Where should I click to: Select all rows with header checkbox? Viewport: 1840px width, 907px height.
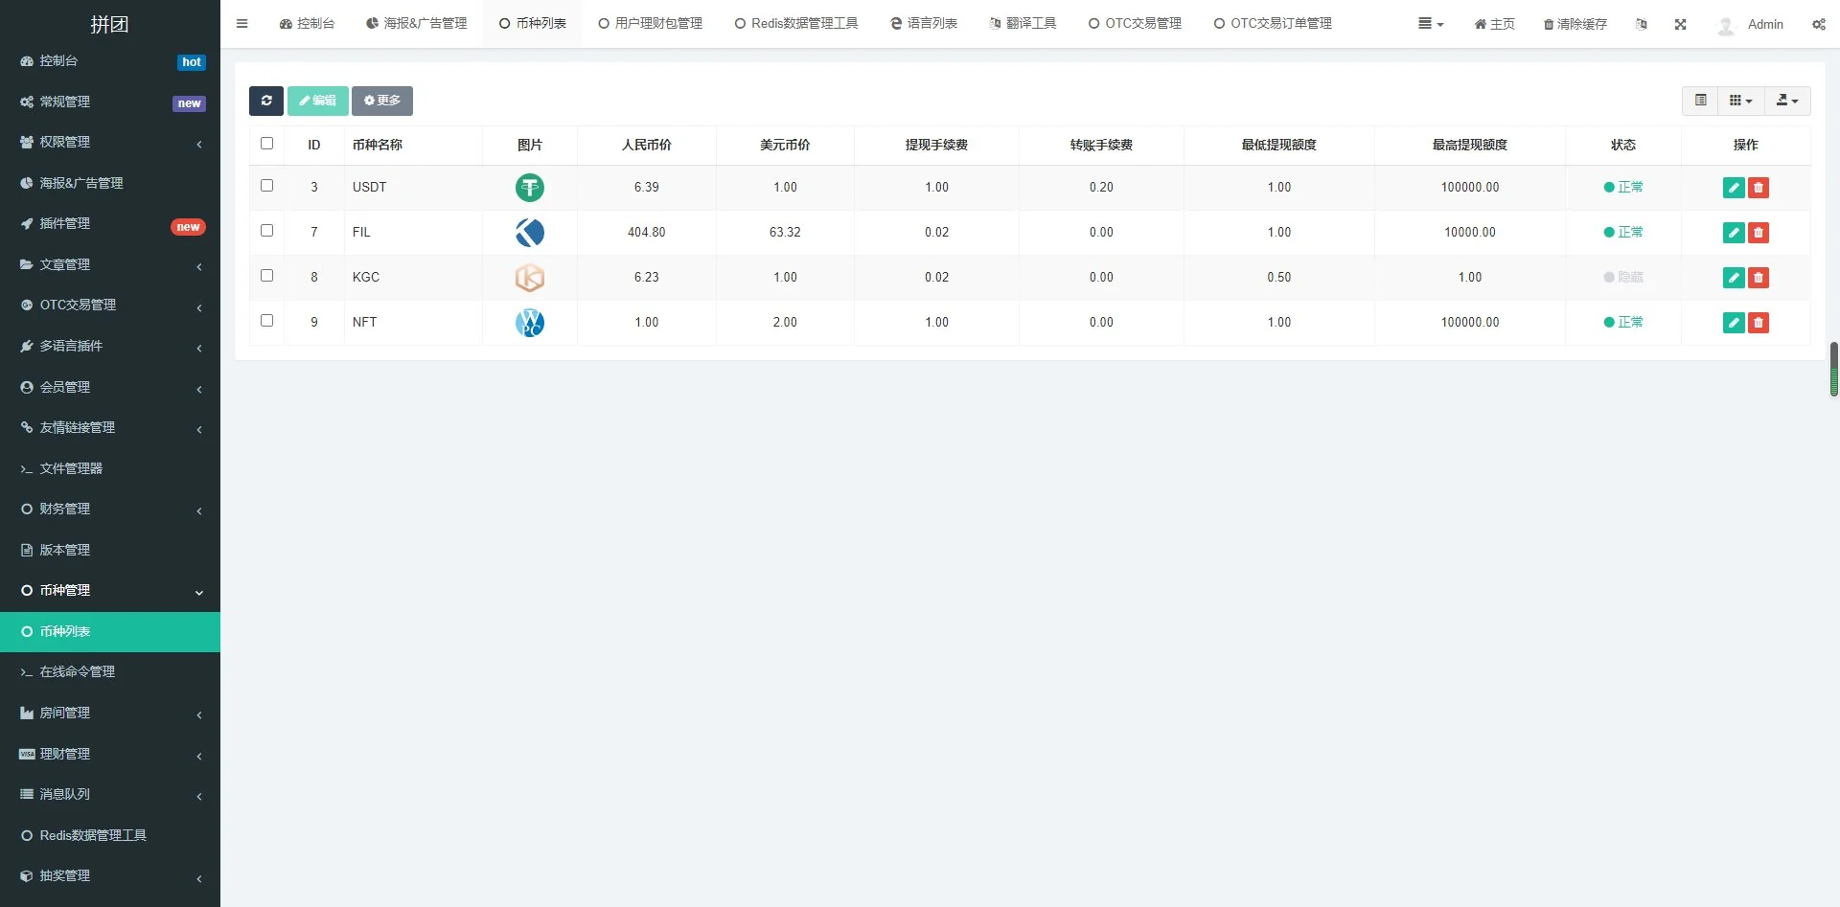(x=266, y=144)
